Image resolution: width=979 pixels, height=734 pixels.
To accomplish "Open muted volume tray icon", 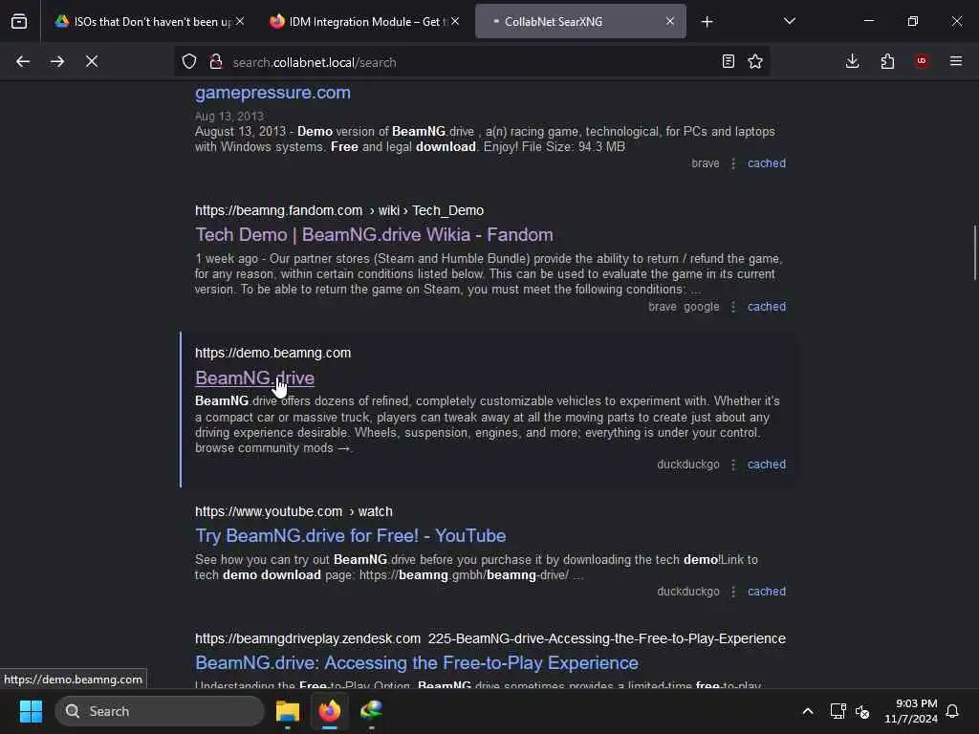I will tap(862, 711).
